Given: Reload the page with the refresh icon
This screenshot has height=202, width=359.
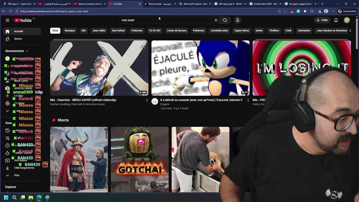Looking at the screenshot, I should point(10,11).
